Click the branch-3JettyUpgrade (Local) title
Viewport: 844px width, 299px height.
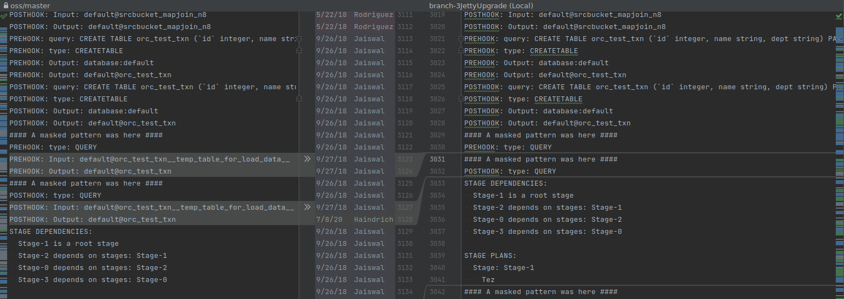(x=481, y=5)
